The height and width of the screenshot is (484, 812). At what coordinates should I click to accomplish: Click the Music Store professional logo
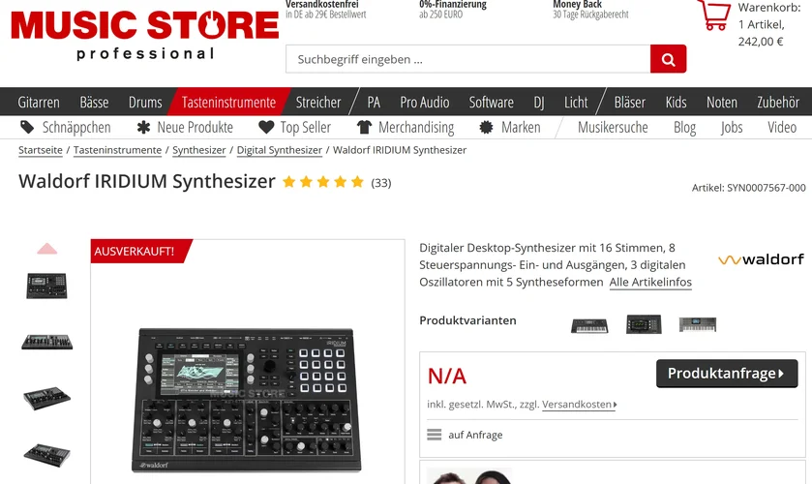click(144, 35)
